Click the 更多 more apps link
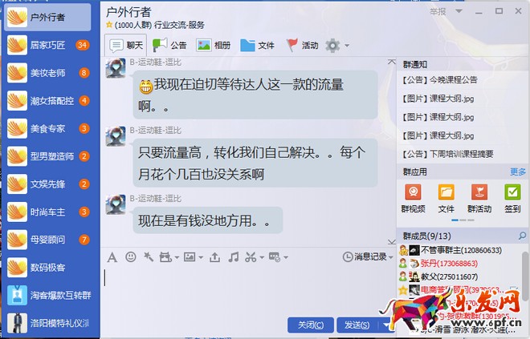 (x=518, y=172)
